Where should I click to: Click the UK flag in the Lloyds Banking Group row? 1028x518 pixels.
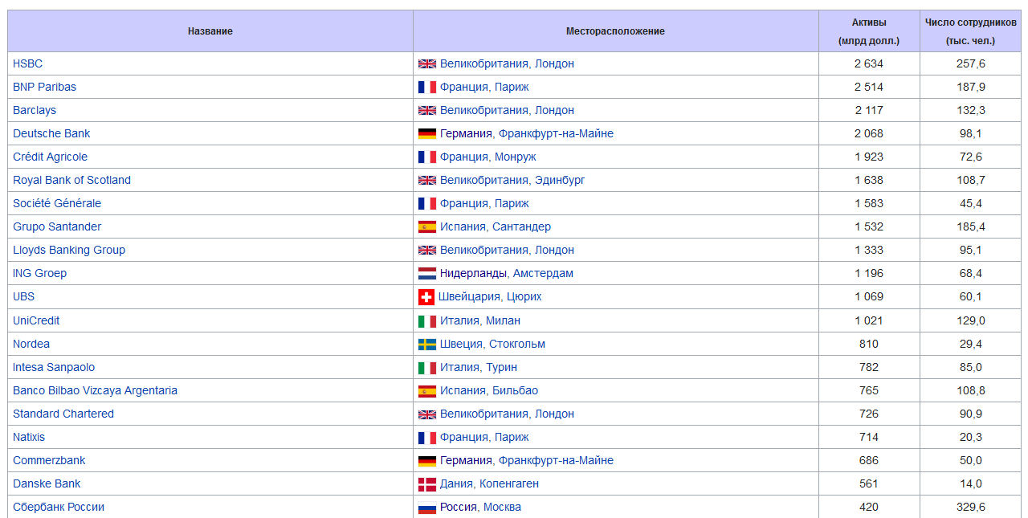click(x=427, y=250)
